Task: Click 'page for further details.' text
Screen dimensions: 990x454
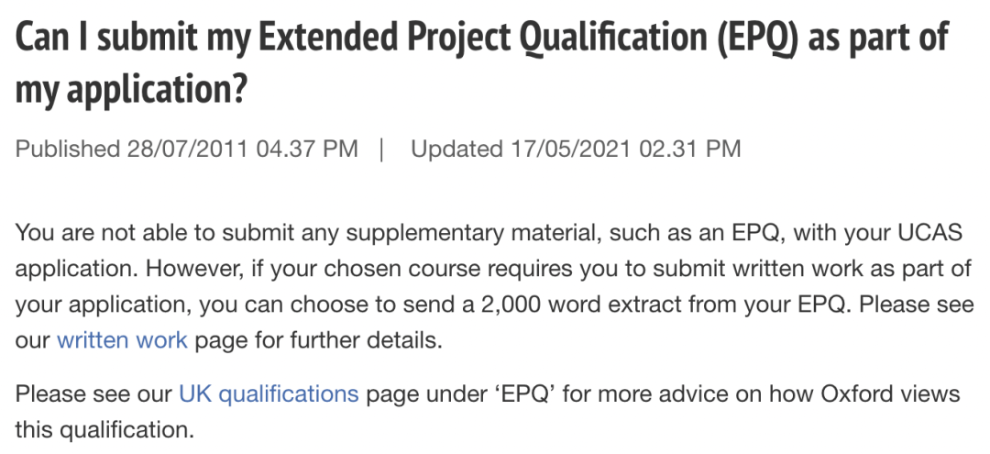Action: [x=318, y=340]
